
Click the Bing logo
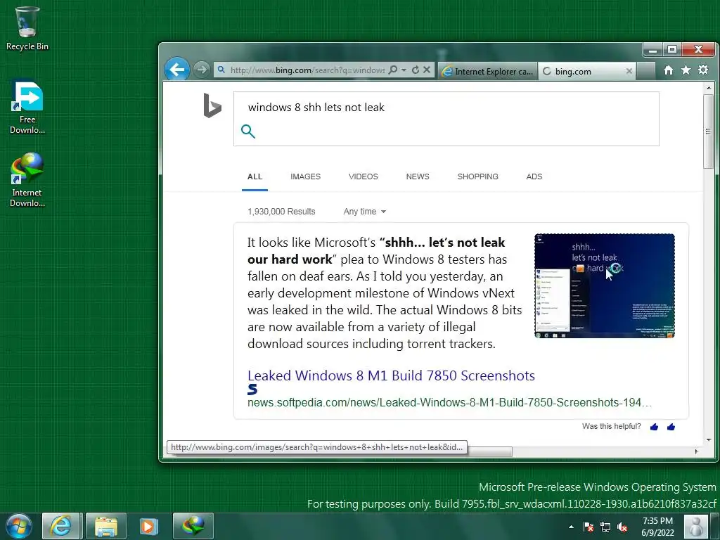(212, 105)
